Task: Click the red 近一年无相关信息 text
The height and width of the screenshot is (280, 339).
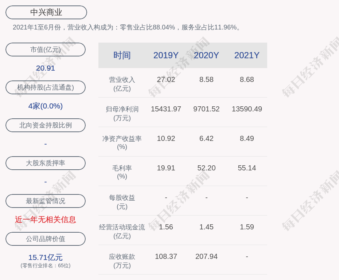Action: tap(46, 220)
